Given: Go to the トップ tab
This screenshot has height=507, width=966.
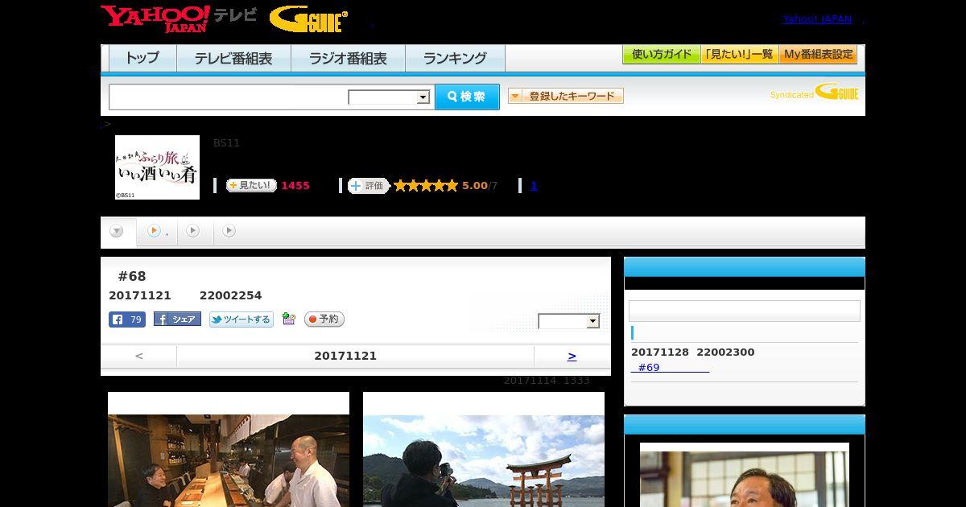Looking at the screenshot, I should (142, 59).
